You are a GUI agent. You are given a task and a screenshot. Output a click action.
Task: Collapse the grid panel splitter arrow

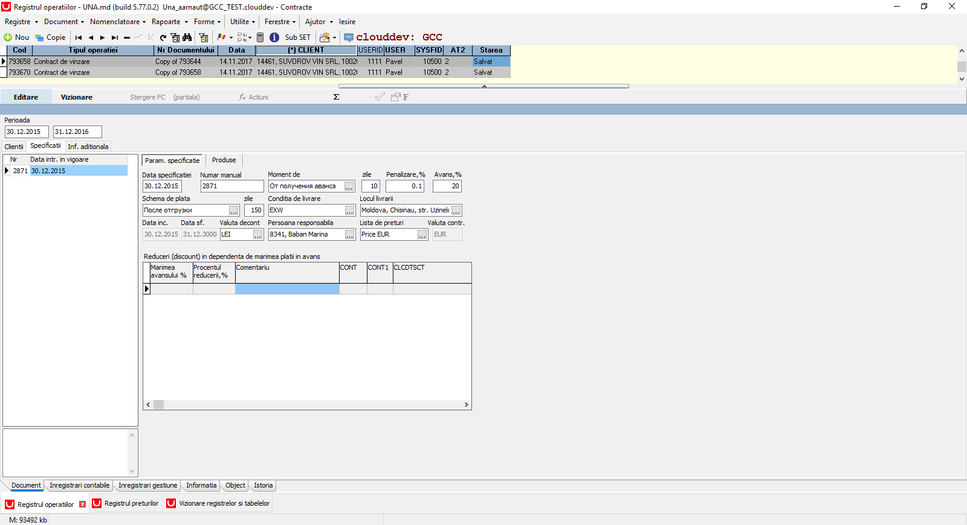(x=484, y=86)
